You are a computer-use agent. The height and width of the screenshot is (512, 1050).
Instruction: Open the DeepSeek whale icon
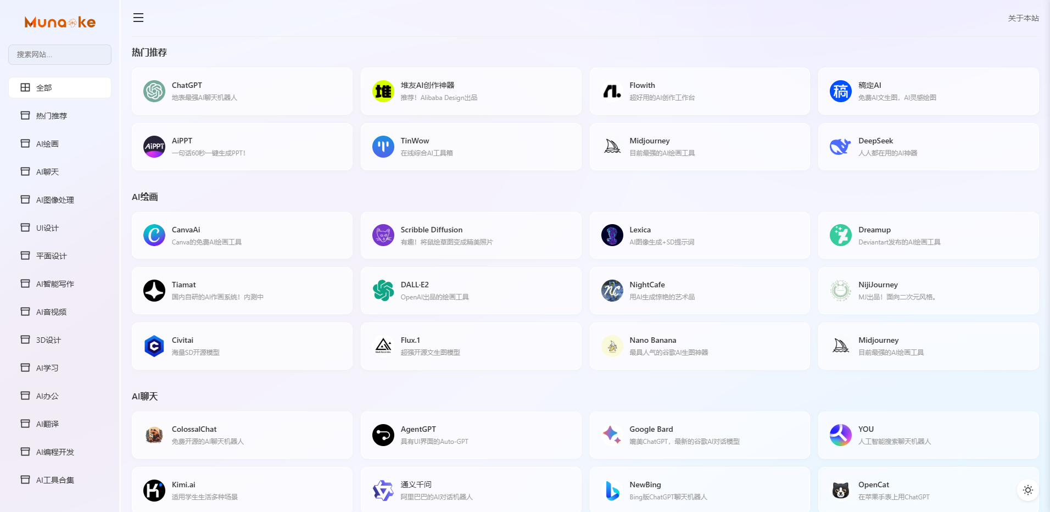tap(840, 147)
